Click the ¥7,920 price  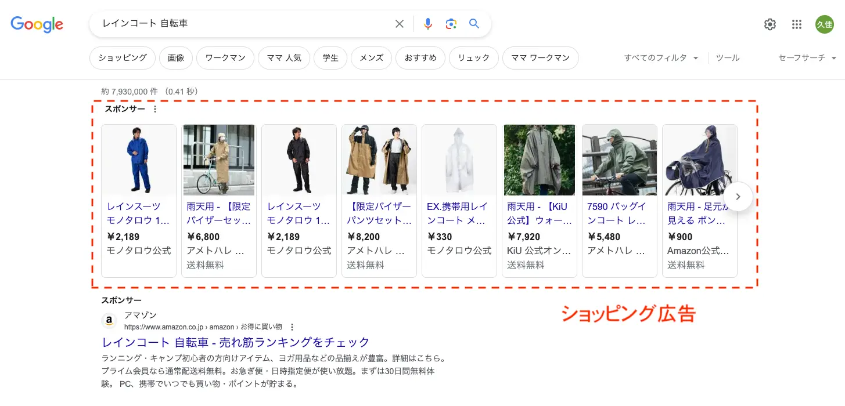(524, 237)
